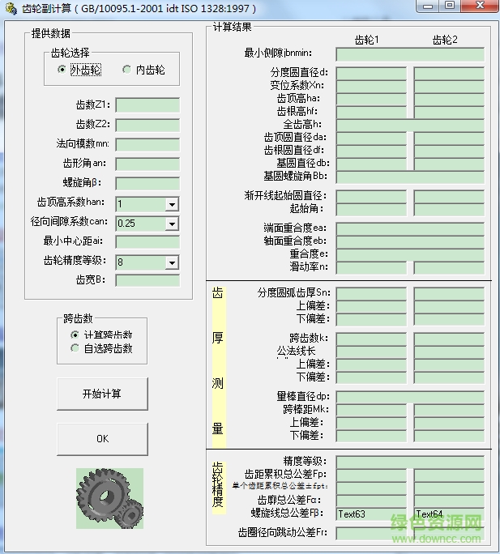500x554 pixels.
Task: Focus the 螺旋角β input field
Action: (x=147, y=183)
